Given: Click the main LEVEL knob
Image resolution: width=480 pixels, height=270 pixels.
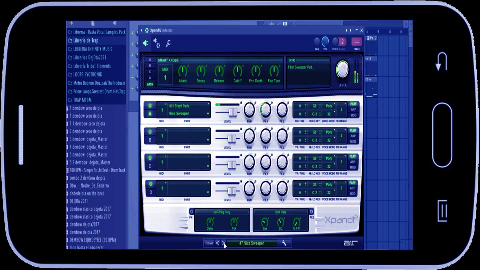Looking at the screenshot, I should (x=342, y=69).
